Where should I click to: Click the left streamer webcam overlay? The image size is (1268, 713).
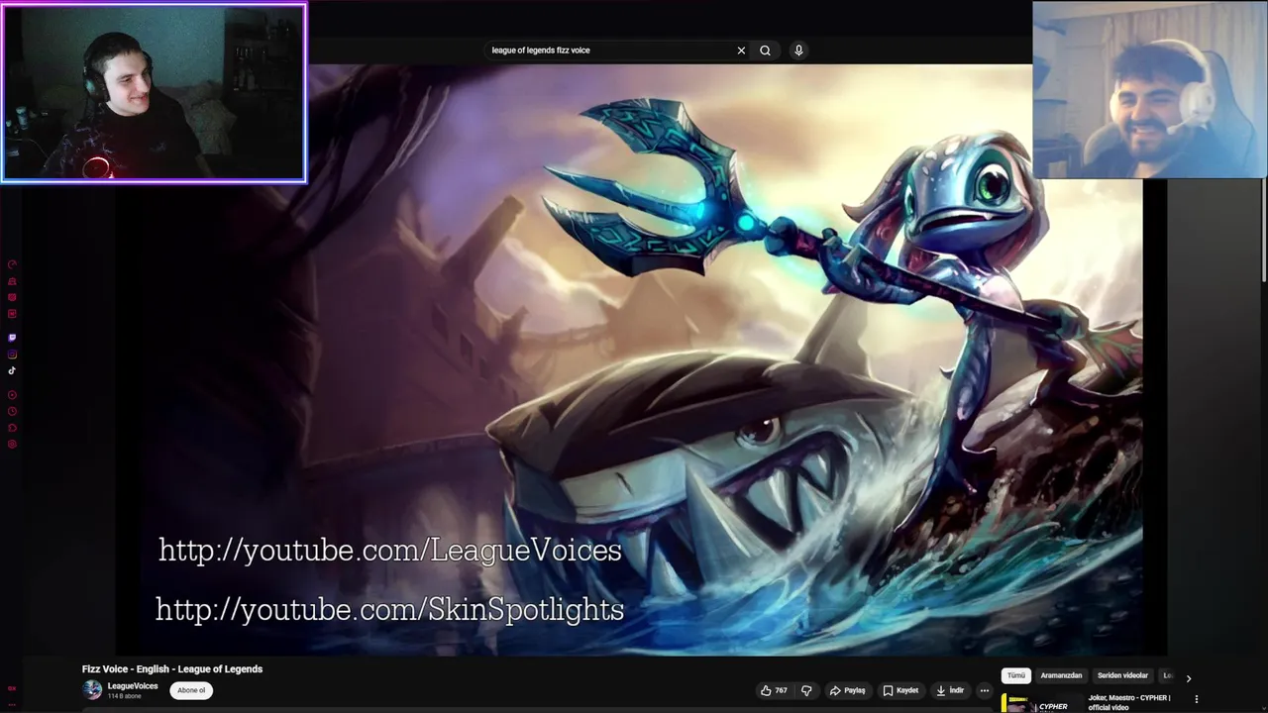click(x=154, y=93)
